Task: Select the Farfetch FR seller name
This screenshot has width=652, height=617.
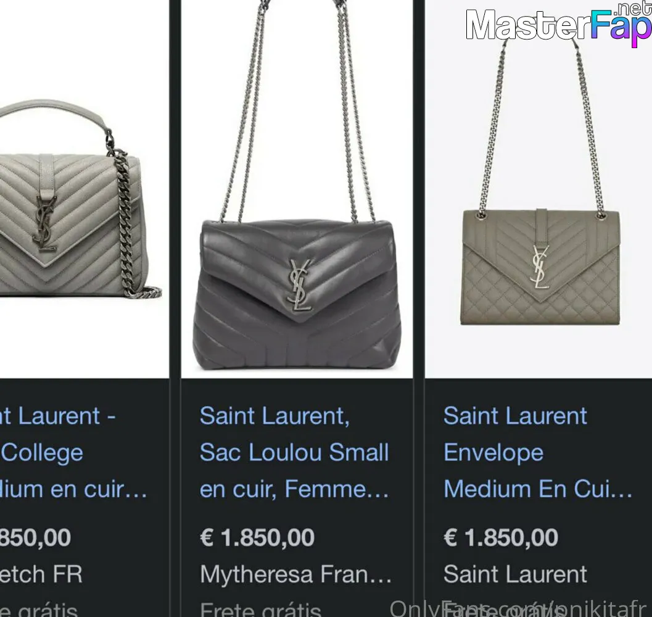Action: coord(41,574)
